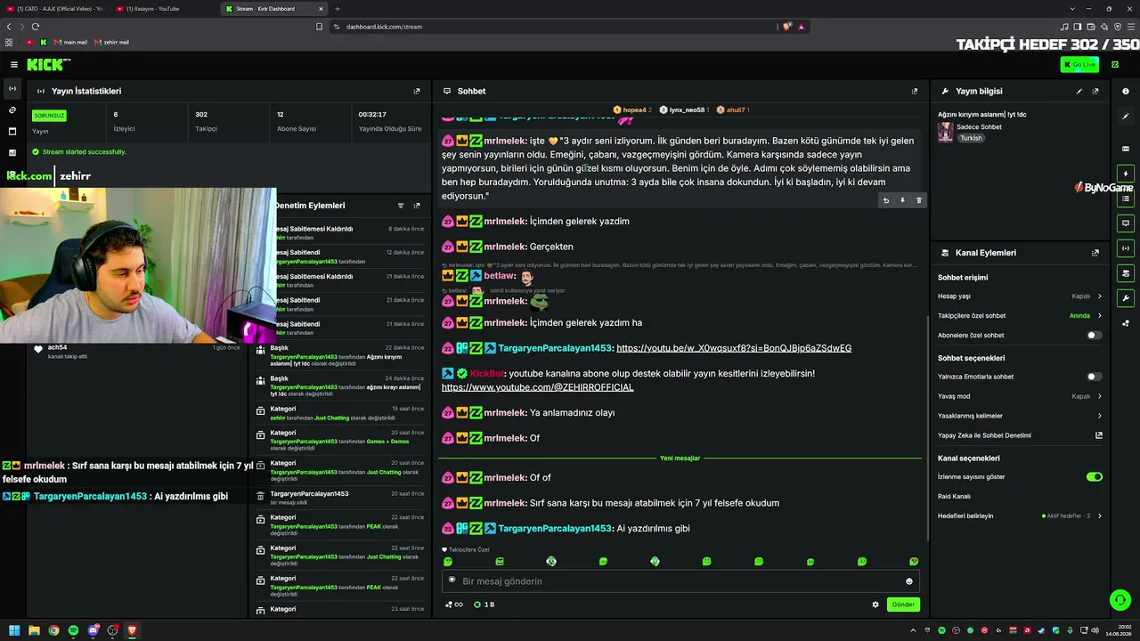The height and width of the screenshot is (641, 1140).
Task: Expand Hesap yaşı options
Action: (x=1020, y=296)
